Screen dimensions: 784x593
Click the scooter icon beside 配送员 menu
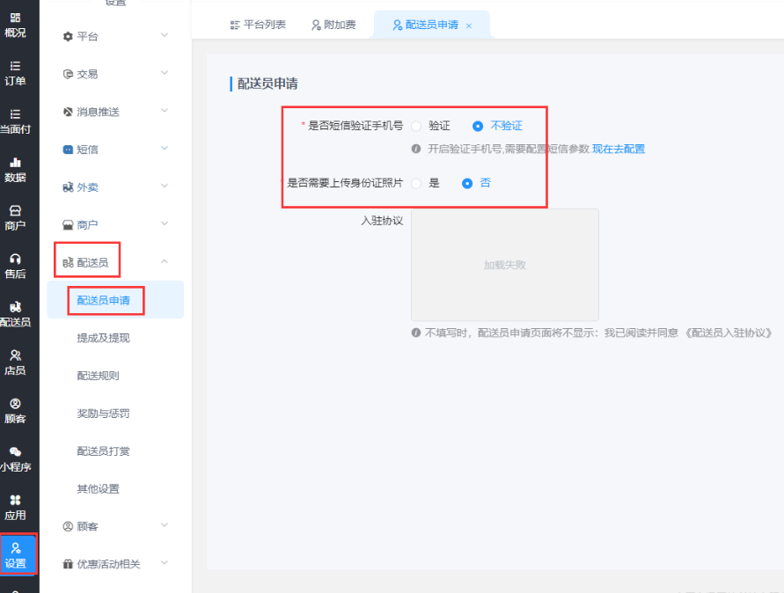tap(68, 262)
